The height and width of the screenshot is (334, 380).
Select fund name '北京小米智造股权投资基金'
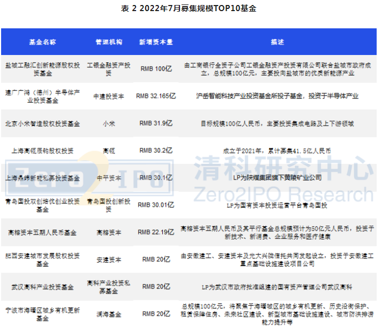pos(42,124)
